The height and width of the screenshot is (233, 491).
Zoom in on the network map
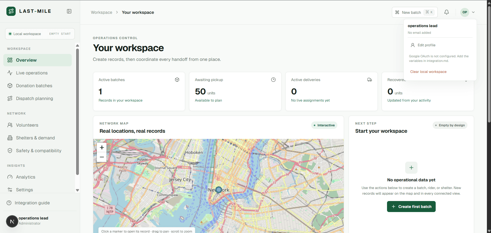click(x=102, y=148)
